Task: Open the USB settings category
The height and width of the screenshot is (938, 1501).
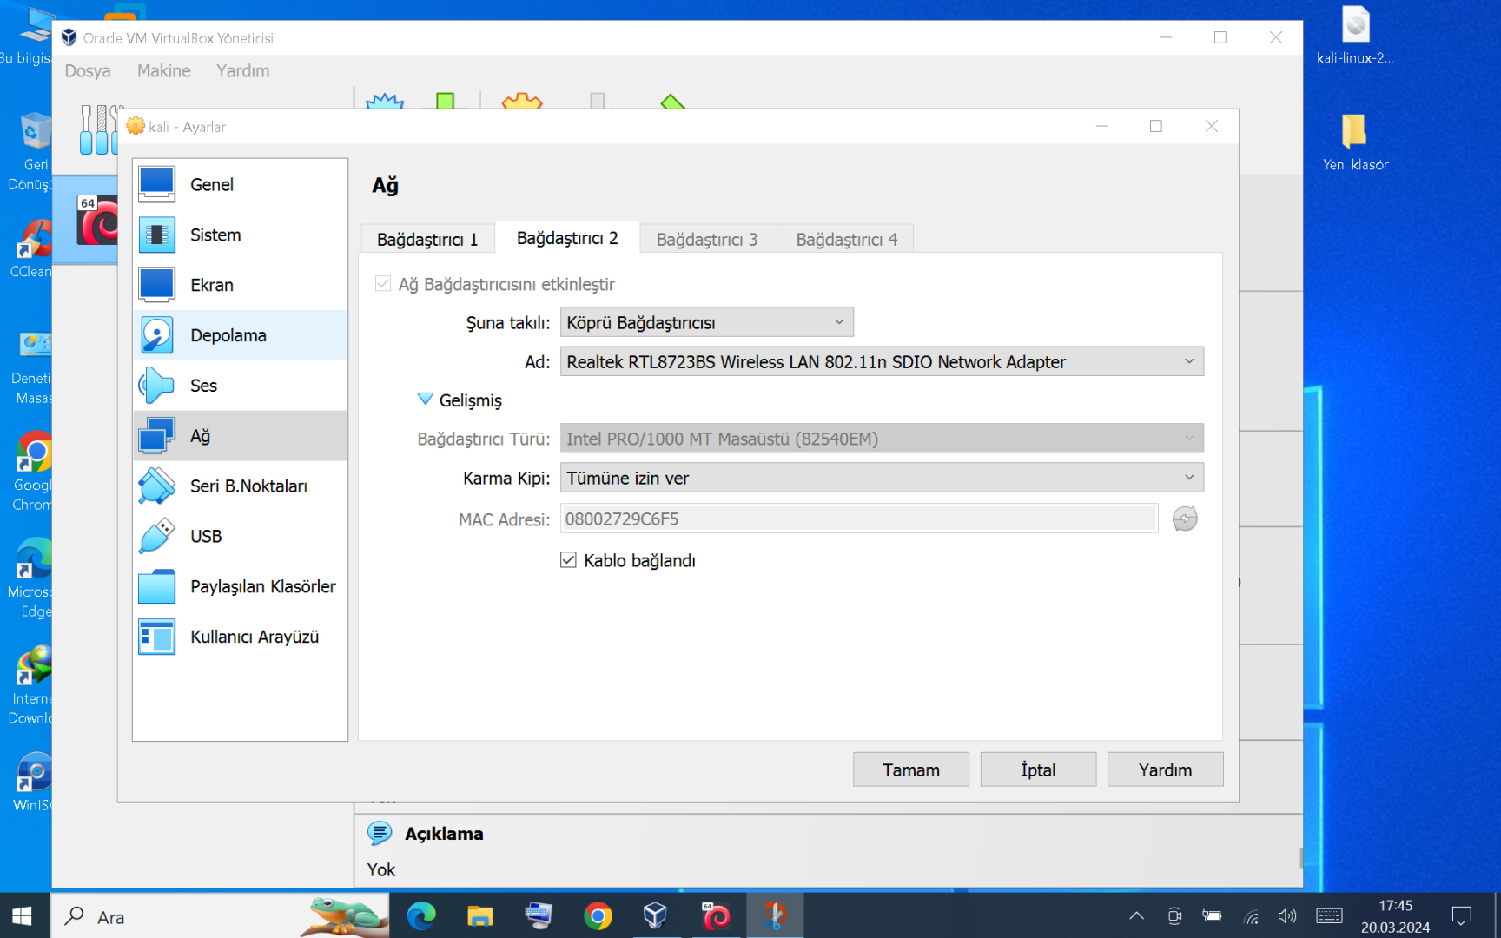Action: (241, 537)
